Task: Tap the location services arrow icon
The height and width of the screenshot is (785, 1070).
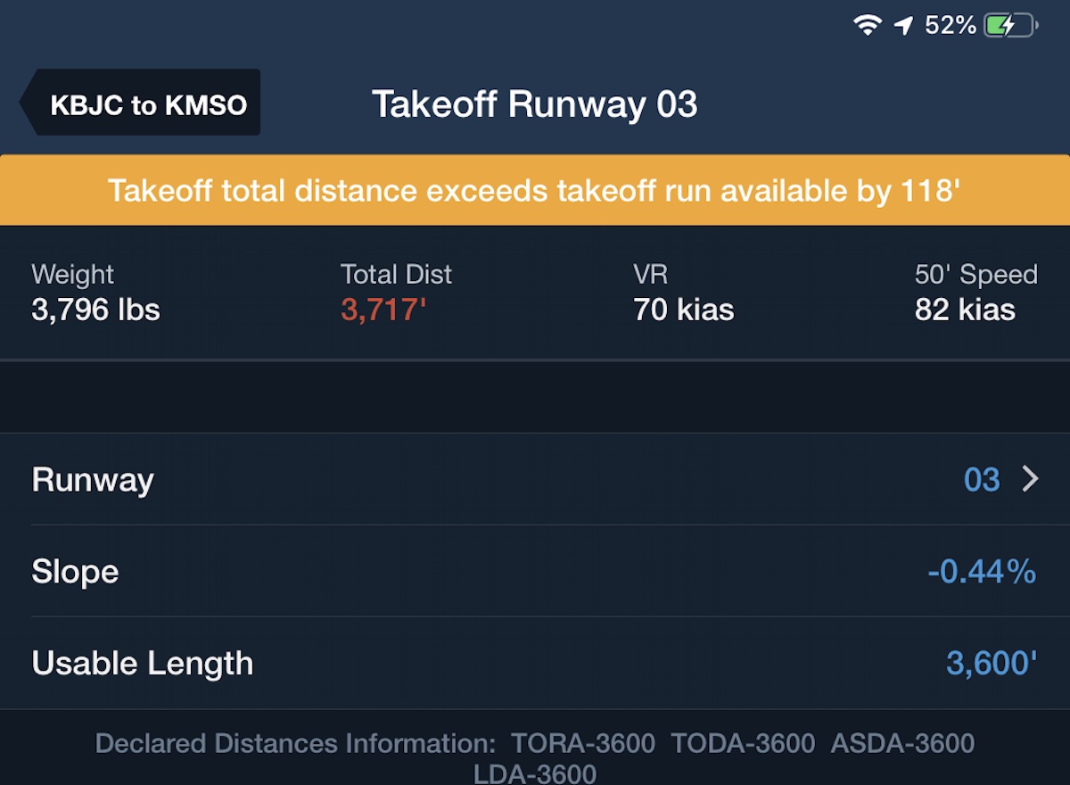Action: pos(903,26)
